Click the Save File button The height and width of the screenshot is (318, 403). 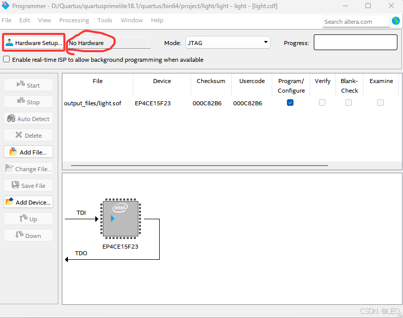tap(28, 185)
